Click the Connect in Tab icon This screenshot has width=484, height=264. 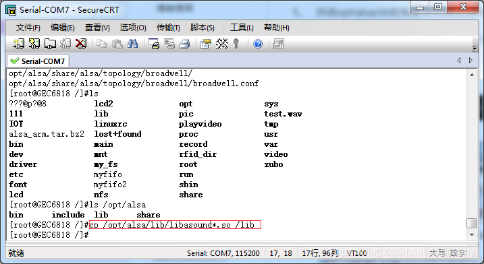50,44
